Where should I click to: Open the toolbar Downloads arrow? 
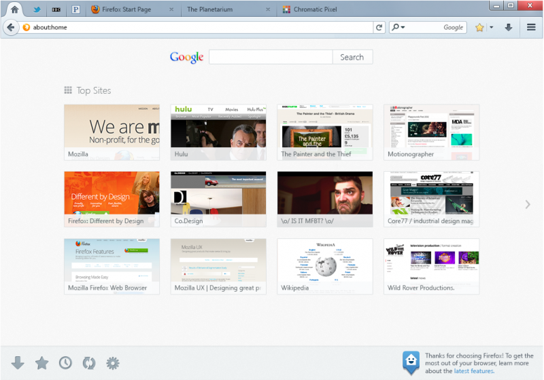[x=508, y=27]
